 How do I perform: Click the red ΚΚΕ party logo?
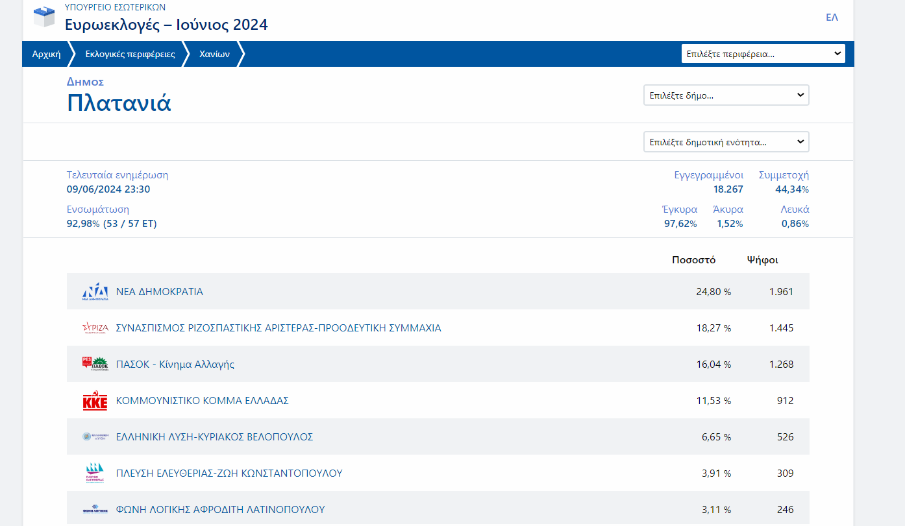tap(95, 401)
